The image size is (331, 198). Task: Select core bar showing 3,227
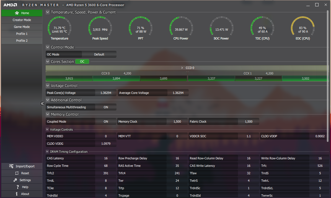(x=258, y=78)
